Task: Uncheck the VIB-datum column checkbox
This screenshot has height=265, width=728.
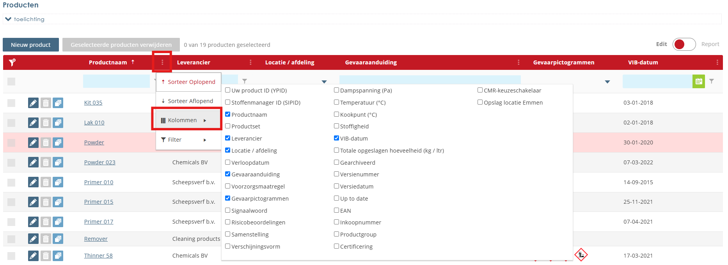Action: click(x=336, y=138)
